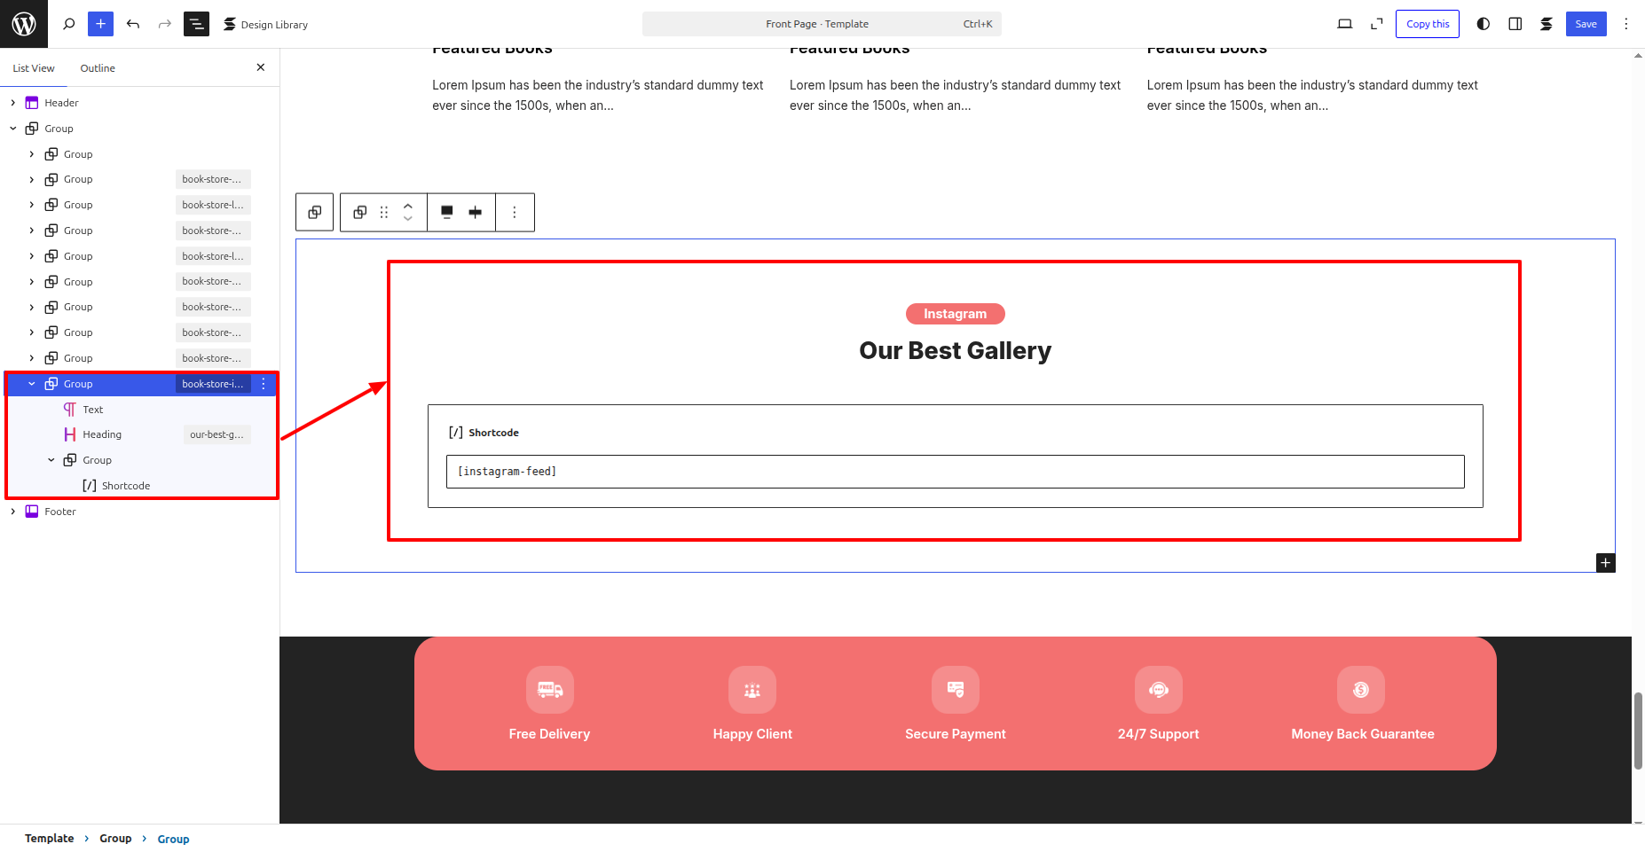1645x852 pixels.
Task: Switch to the List View tab
Action: pyautogui.click(x=34, y=68)
